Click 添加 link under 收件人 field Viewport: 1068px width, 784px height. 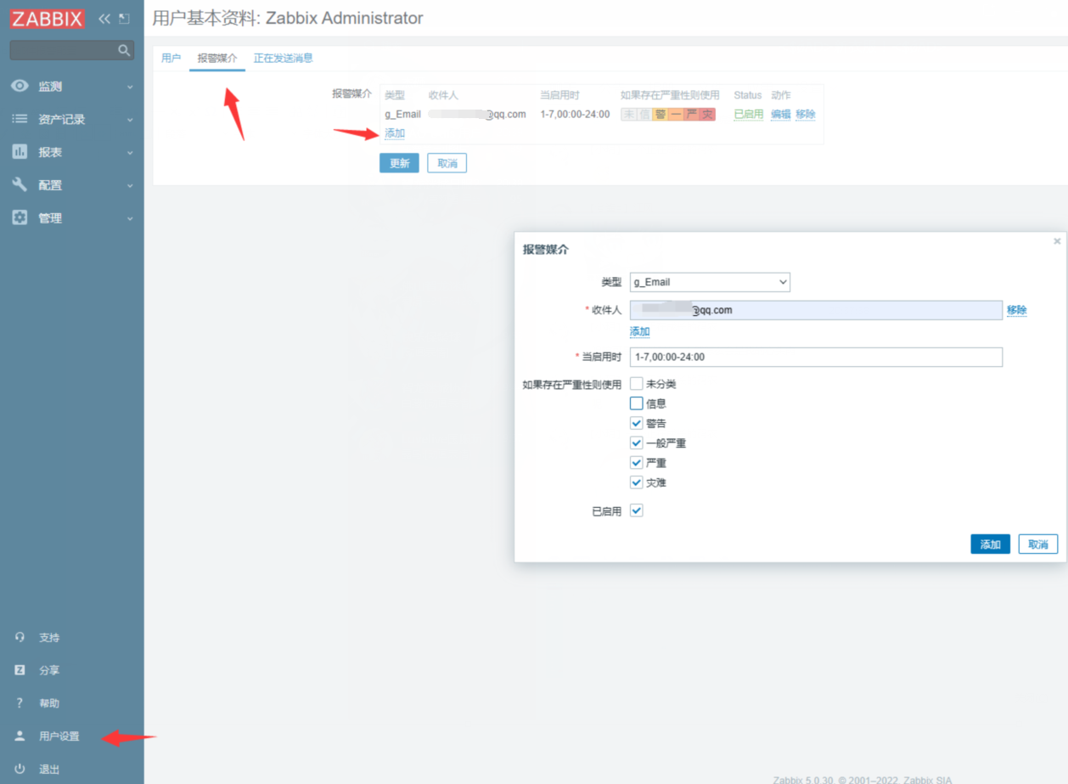(x=640, y=331)
